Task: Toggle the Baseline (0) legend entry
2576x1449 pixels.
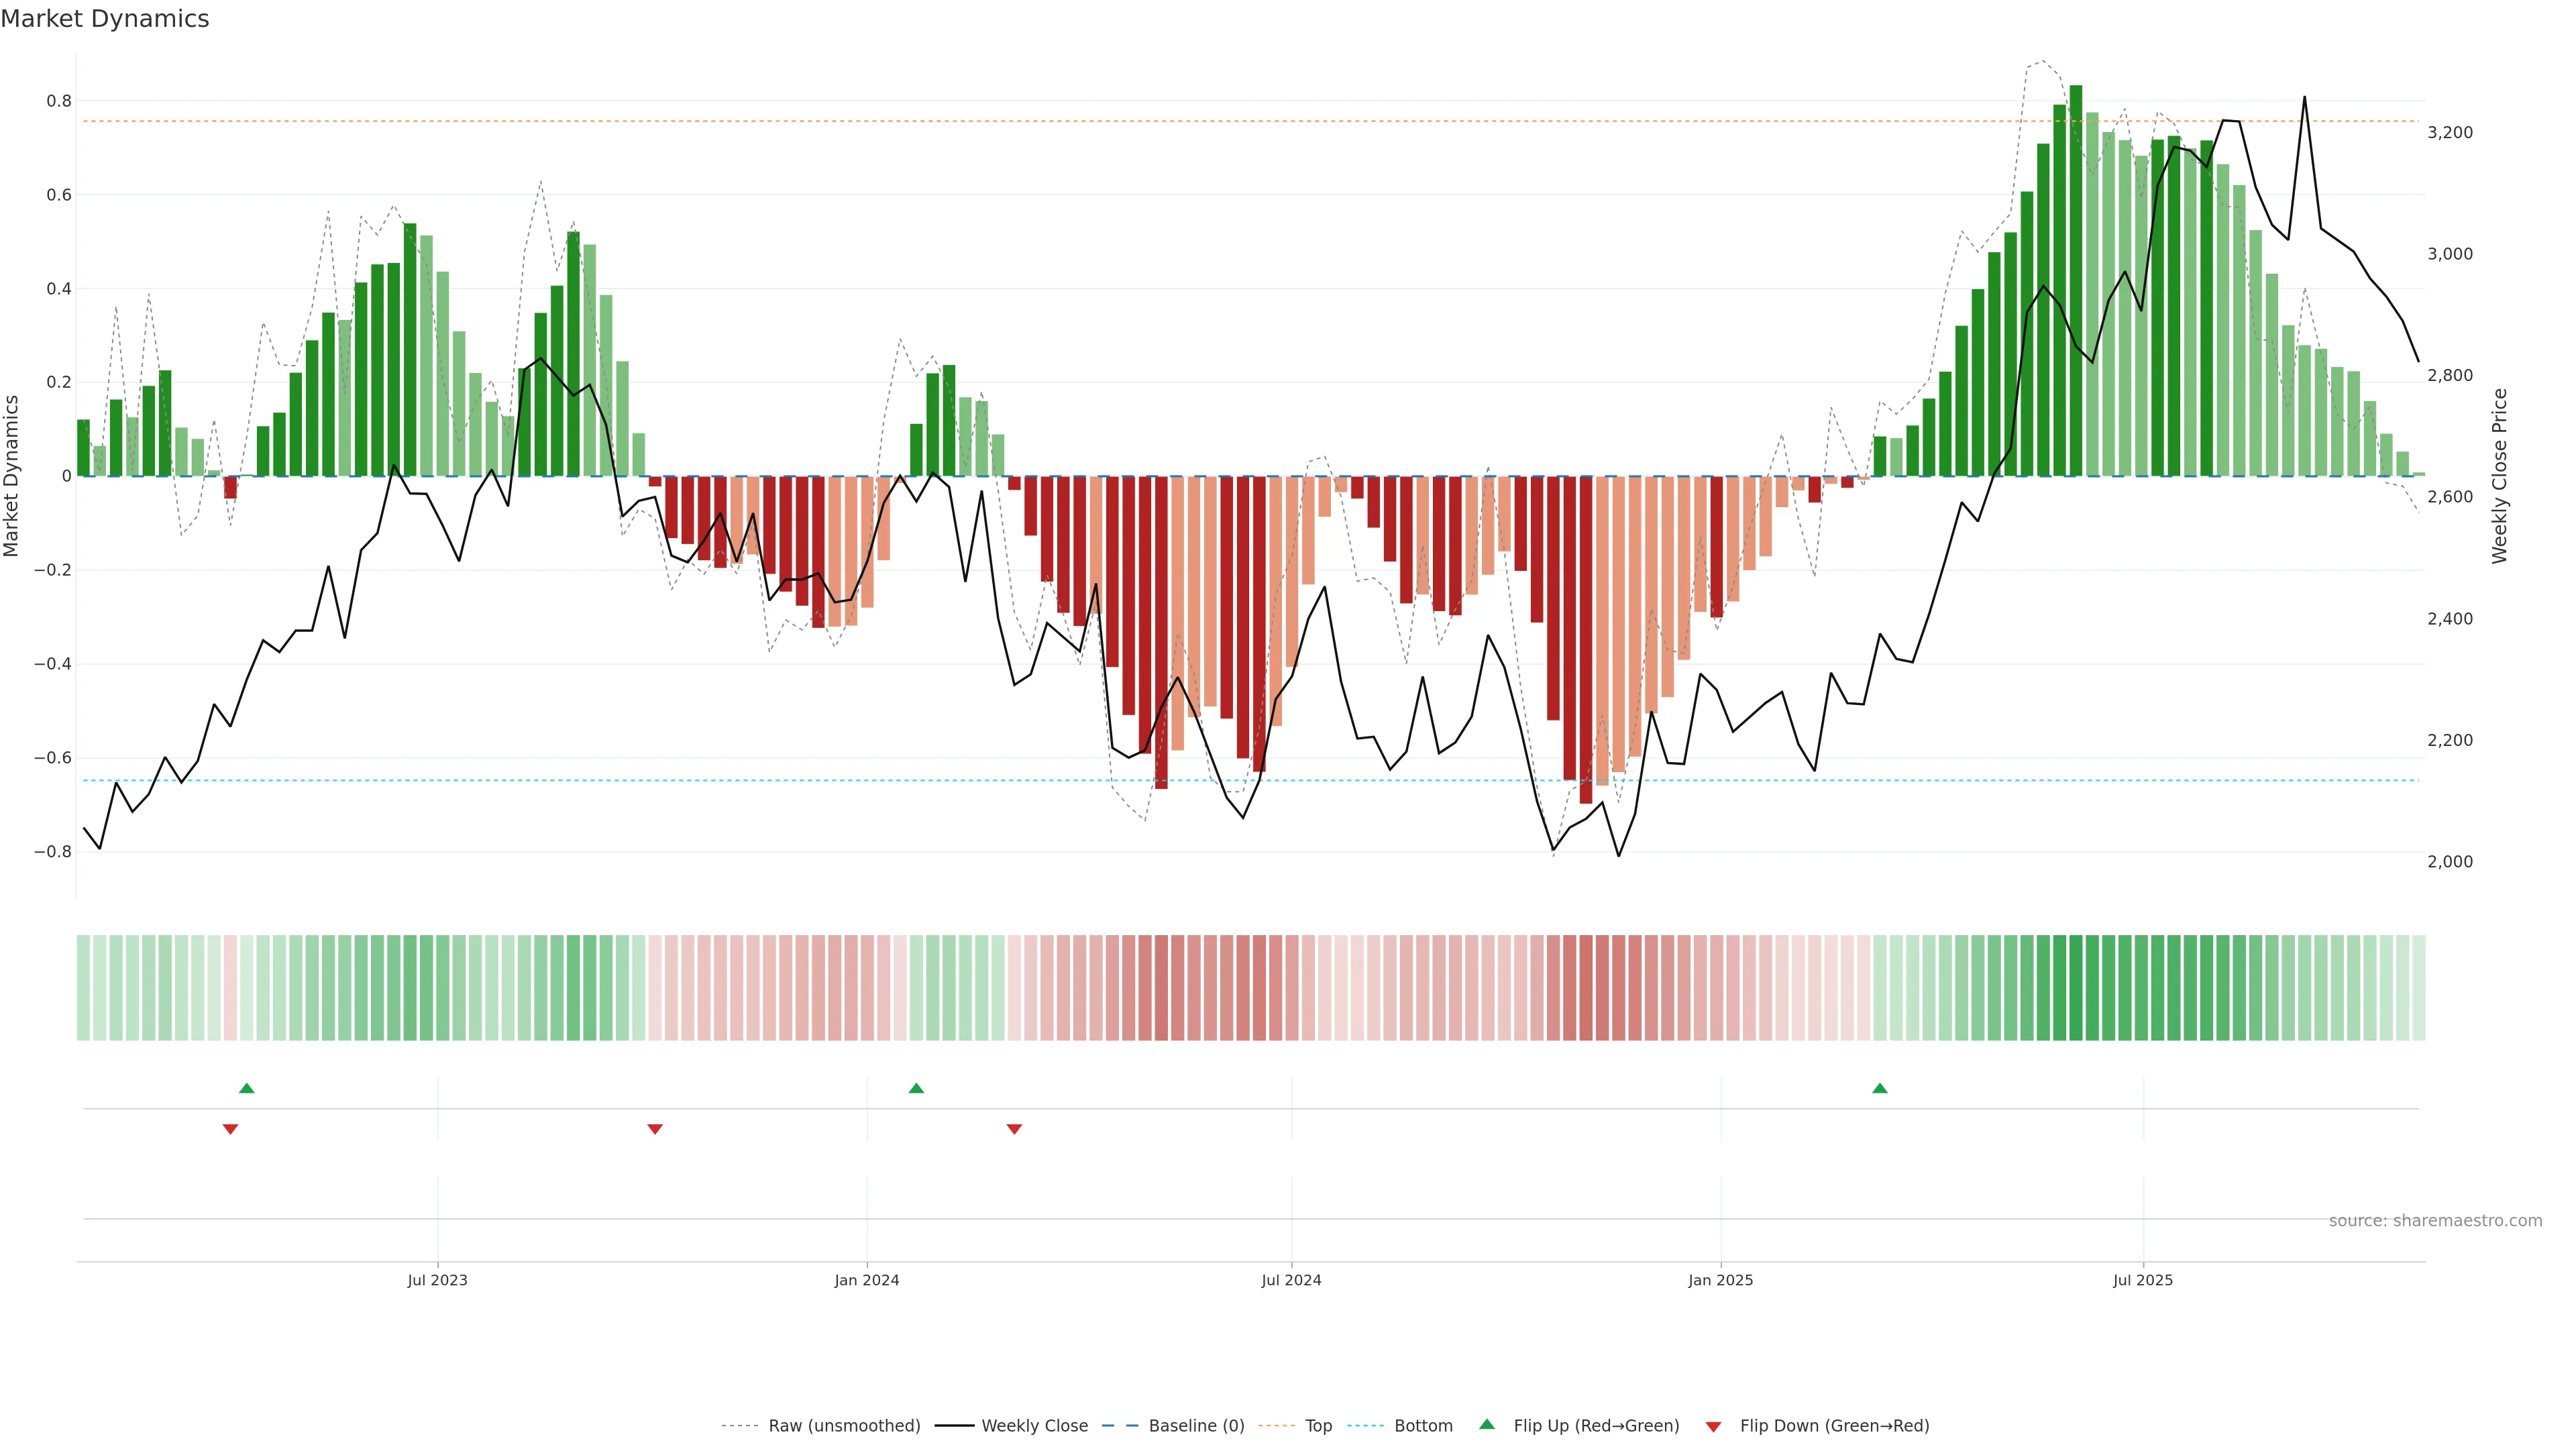Action: click(x=1196, y=1426)
